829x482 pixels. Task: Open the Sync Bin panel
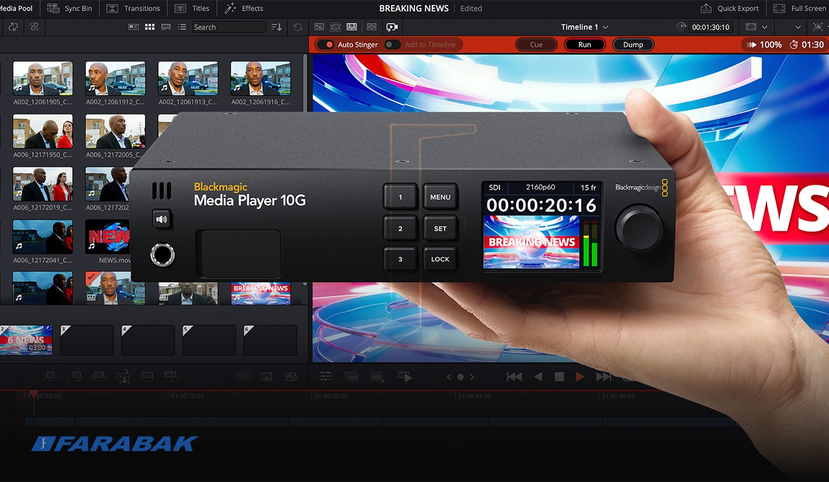coord(69,9)
